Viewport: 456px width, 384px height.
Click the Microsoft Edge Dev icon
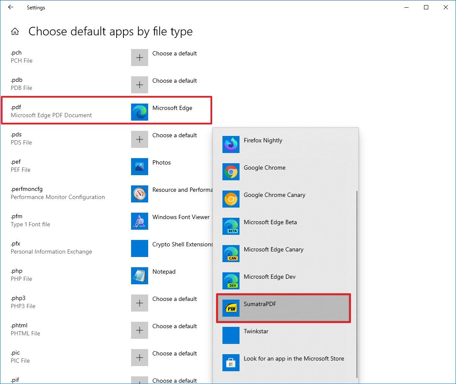pos(231,281)
